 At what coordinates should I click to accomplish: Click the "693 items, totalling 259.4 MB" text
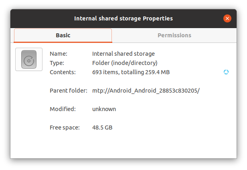pyautogui.click(x=131, y=72)
